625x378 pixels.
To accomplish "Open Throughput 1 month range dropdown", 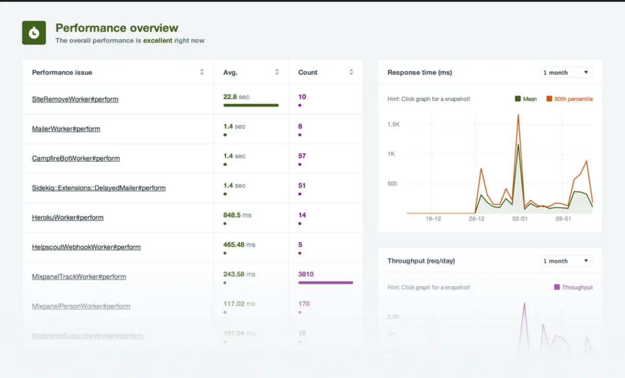I will [566, 261].
